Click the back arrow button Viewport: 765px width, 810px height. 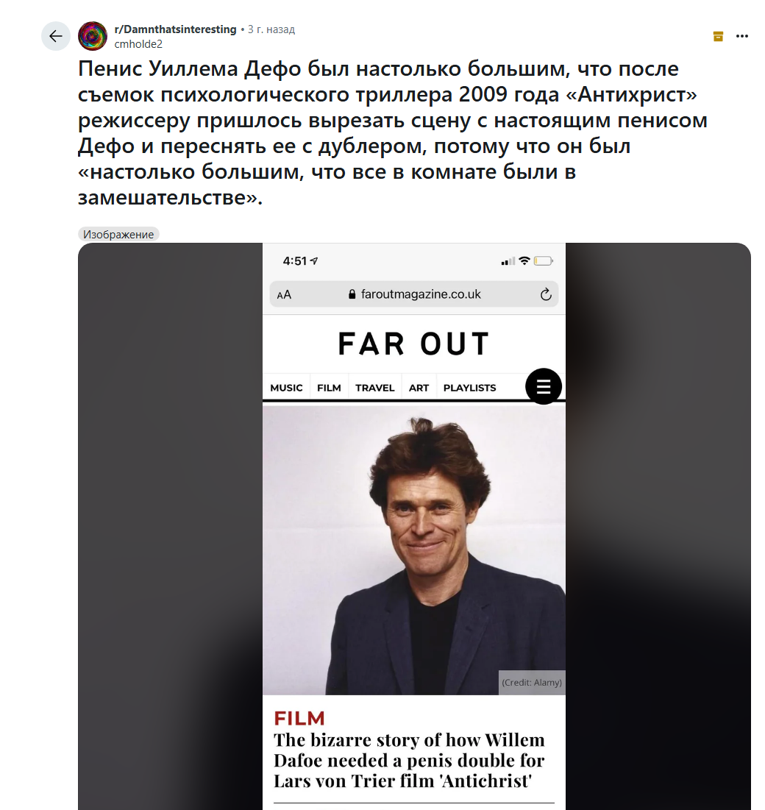pyautogui.click(x=55, y=36)
